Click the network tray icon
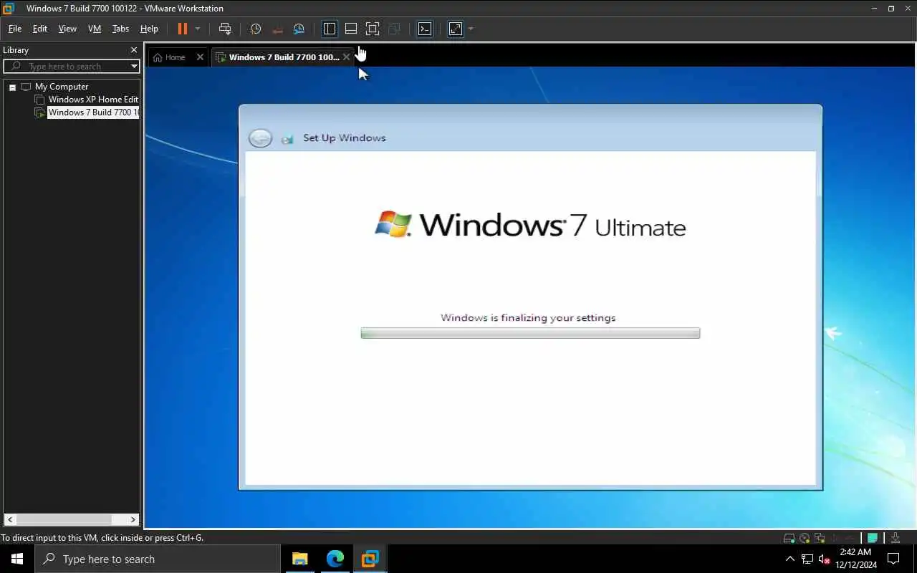Screen dimensions: 917x573 (x=807, y=559)
